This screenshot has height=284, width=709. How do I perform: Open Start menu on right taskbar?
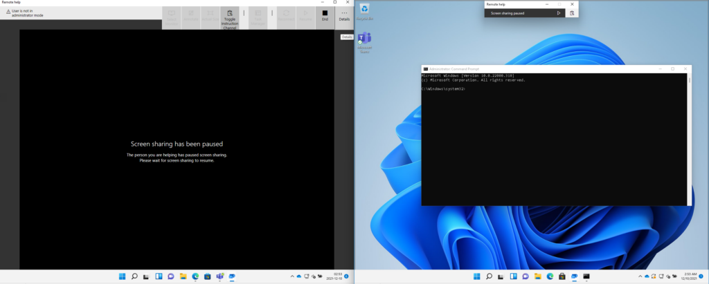476,276
